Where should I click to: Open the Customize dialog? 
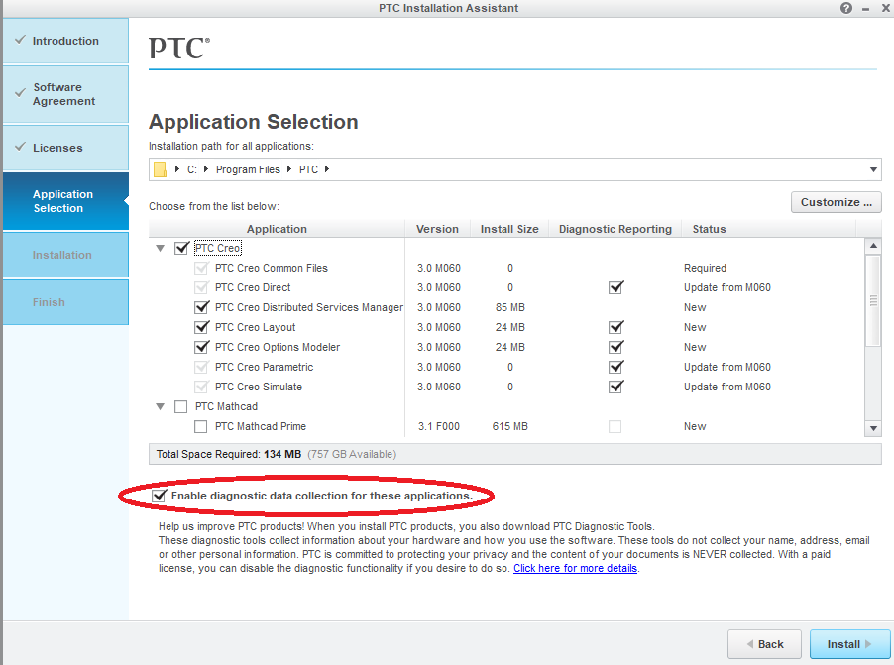tap(836, 202)
